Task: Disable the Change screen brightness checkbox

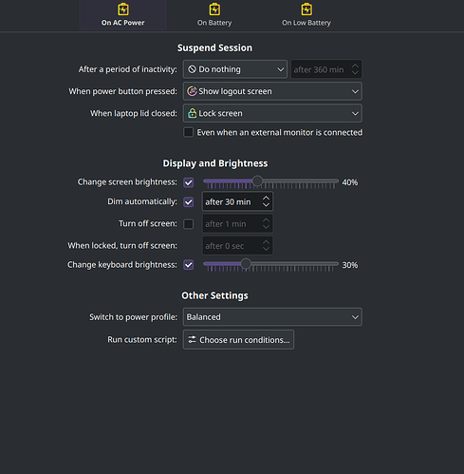Action: tap(189, 182)
